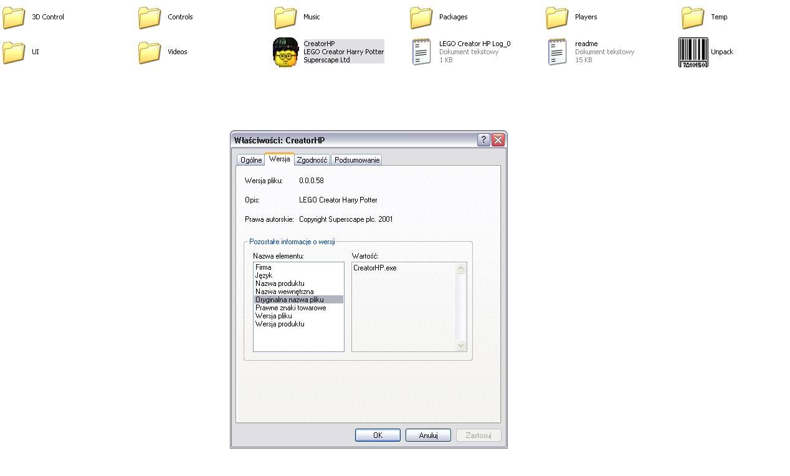This screenshot has height=476, width=790.
Task: Select the Packages folder icon
Action: point(421,17)
